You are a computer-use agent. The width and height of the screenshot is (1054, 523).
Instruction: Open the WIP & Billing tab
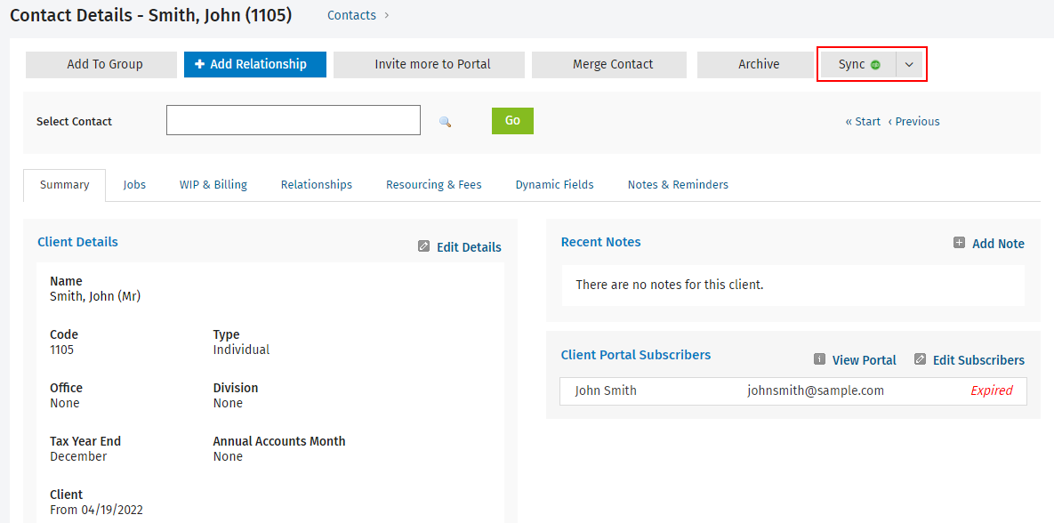click(x=213, y=184)
